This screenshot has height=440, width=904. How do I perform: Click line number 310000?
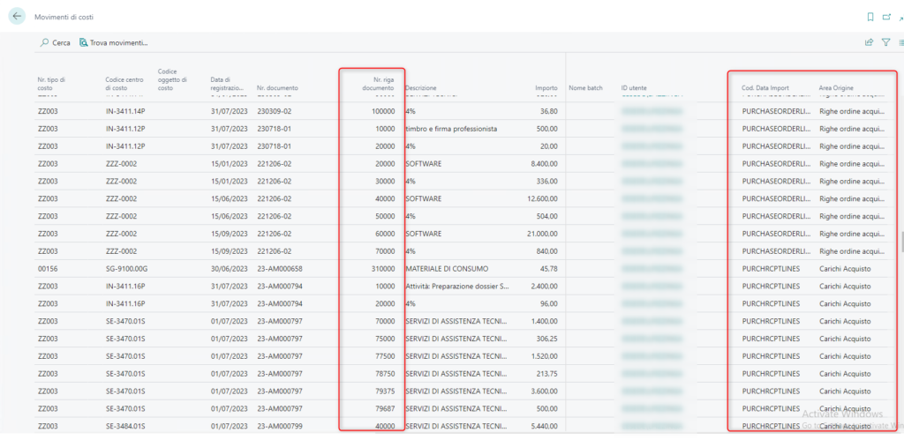click(383, 269)
